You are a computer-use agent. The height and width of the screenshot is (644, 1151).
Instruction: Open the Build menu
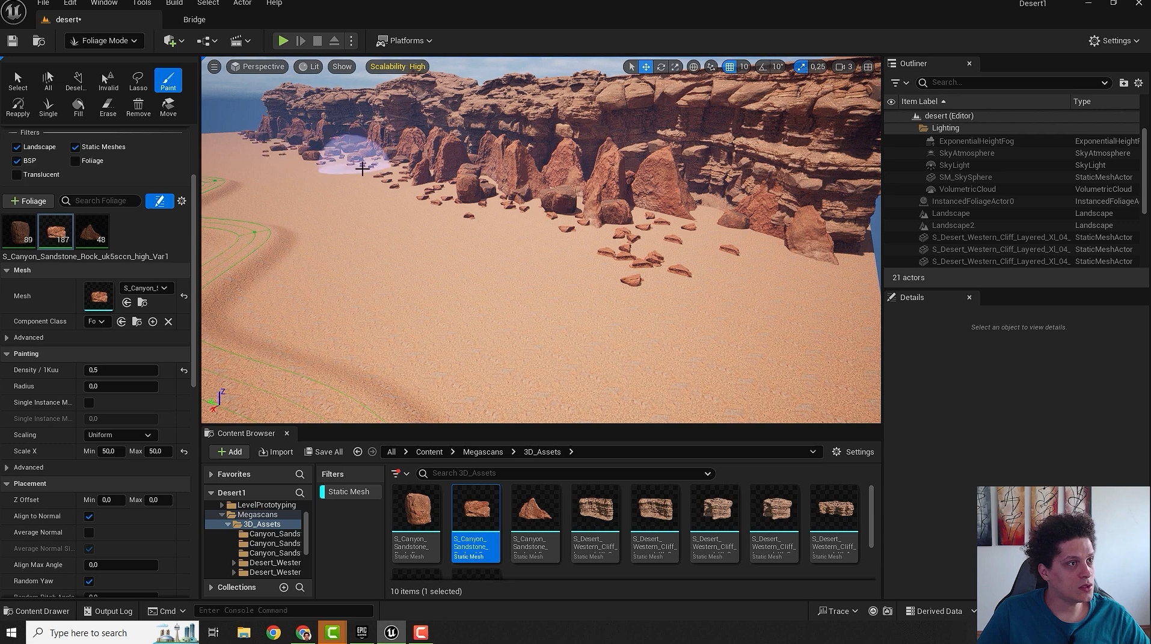174,3
